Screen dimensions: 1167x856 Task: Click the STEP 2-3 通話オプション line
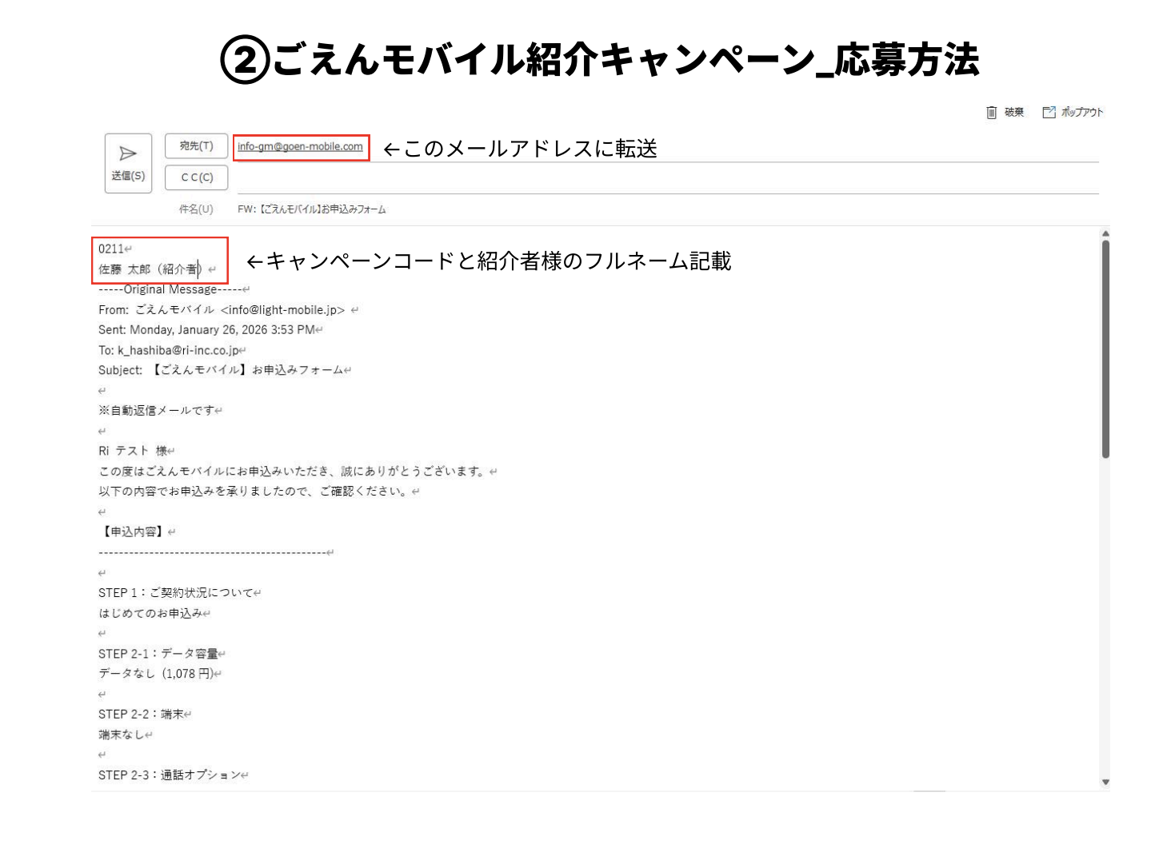(x=169, y=775)
